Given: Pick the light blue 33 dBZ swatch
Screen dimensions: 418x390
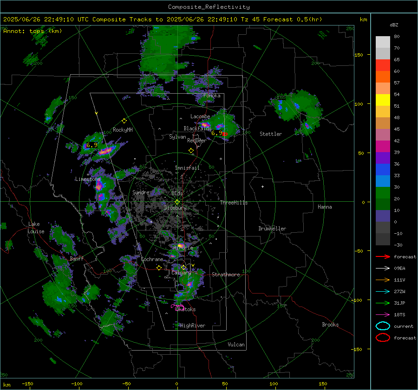Looking at the screenshot, I should click(x=383, y=181).
